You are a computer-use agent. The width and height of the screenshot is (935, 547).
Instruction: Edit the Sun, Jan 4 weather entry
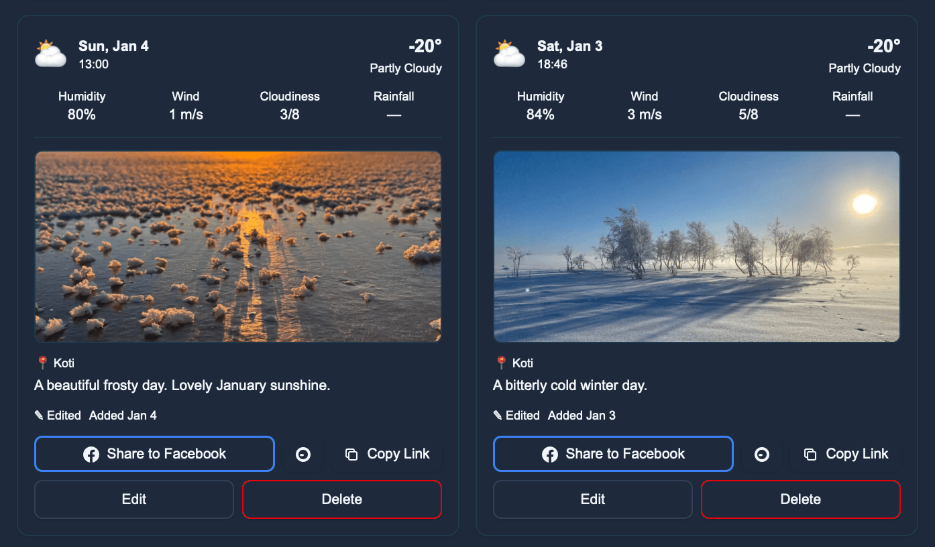point(134,499)
